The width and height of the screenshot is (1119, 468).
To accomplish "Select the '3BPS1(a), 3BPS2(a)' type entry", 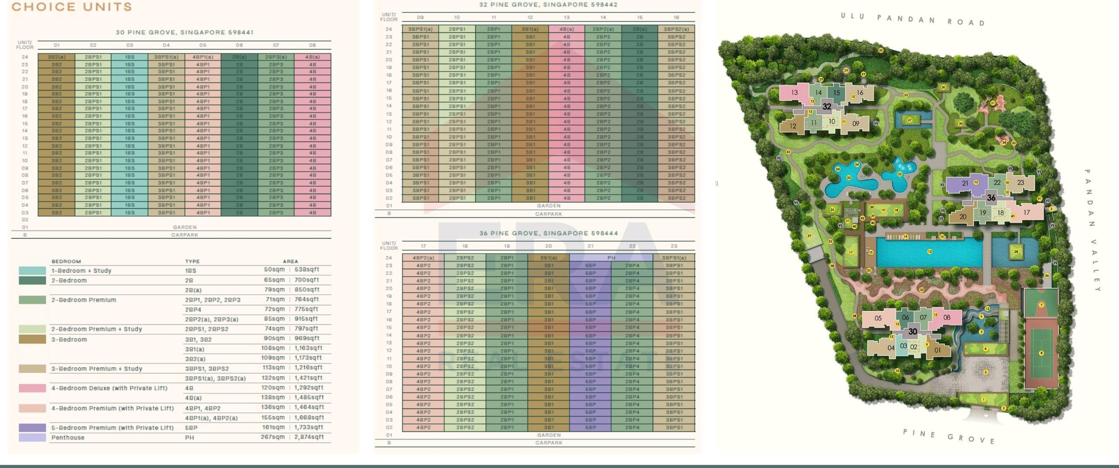I will tap(215, 379).
